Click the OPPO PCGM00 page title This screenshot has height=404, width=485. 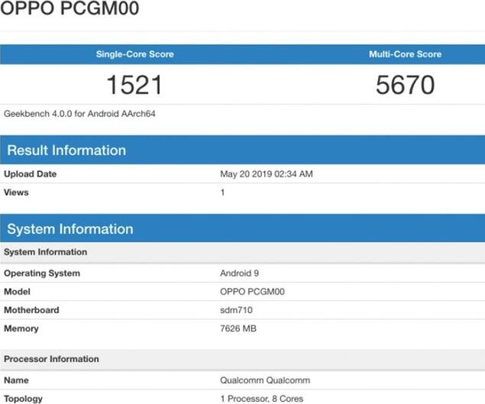click(x=70, y=8)
